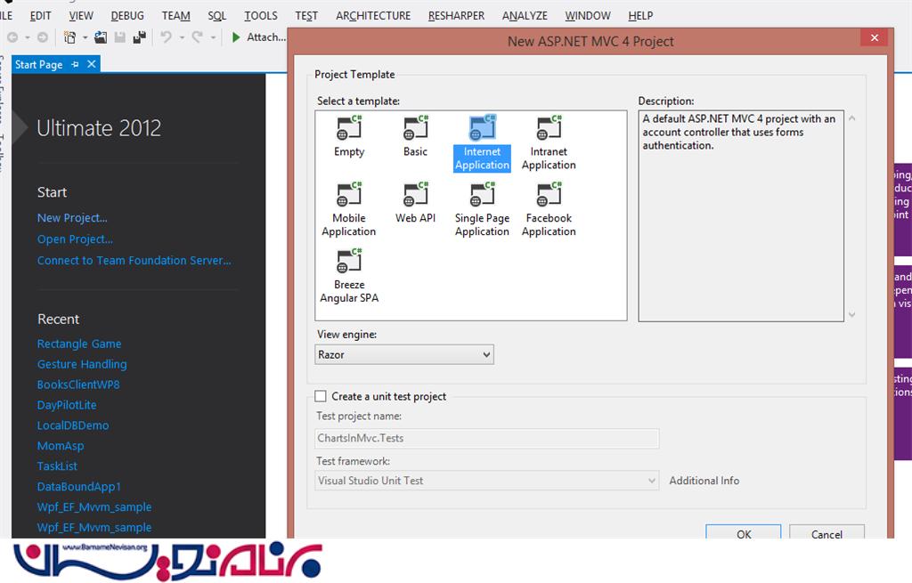Pick the Intranet Application template

549,130
